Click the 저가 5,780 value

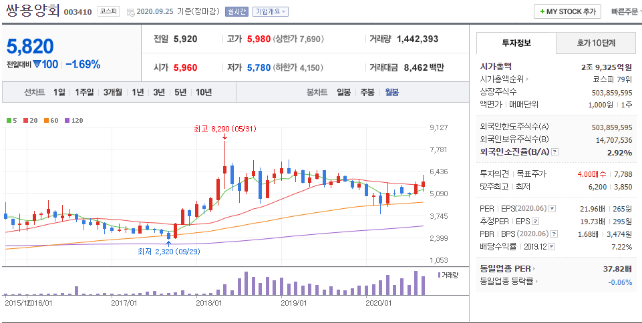259,68
